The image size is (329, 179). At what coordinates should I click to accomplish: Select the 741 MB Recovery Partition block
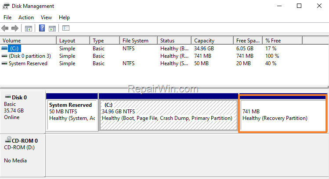(282, 115)
